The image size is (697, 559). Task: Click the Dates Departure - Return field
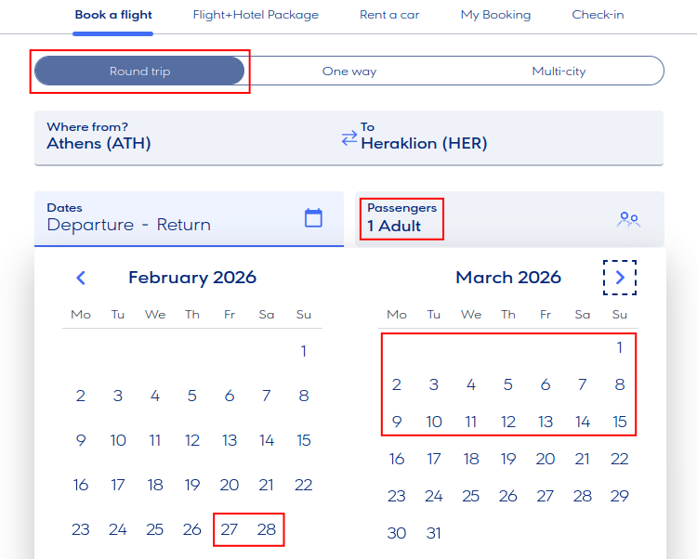[167, 218]
